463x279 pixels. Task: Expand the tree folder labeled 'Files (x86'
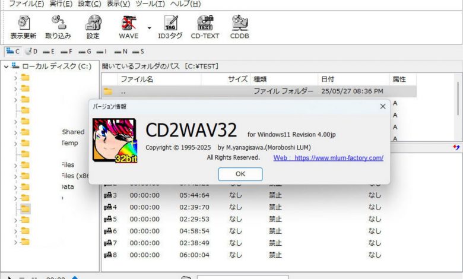[15, 176]
